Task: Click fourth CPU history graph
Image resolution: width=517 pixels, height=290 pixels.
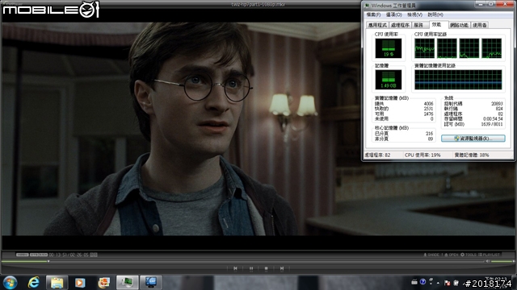Action: [x=492, y=48]
